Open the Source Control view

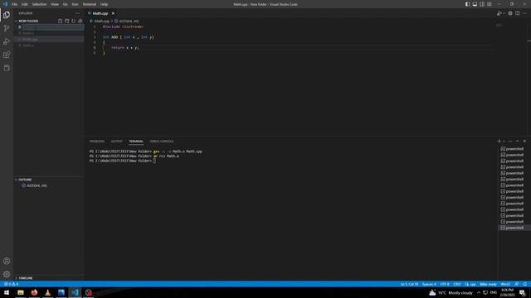click(7, 28)
